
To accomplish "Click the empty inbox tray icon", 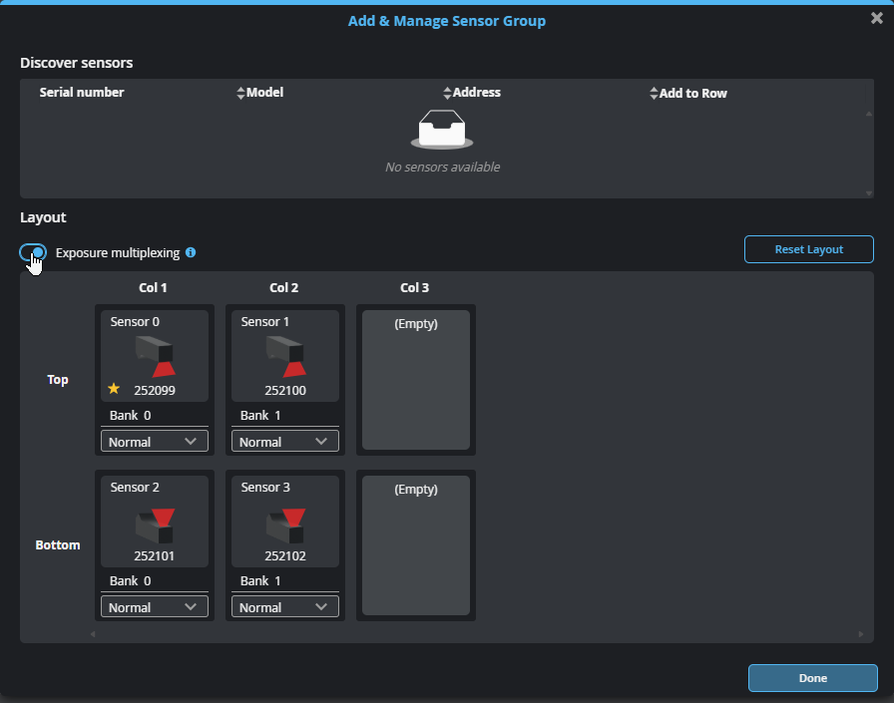I will click(x=442, y=130).
